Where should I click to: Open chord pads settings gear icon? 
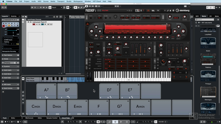point(23,114)
